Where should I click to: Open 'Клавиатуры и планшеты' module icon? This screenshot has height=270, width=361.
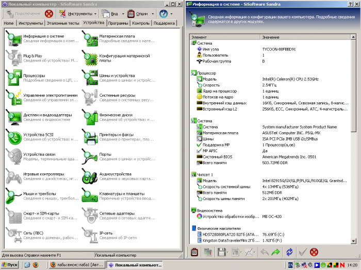point(90,196)
